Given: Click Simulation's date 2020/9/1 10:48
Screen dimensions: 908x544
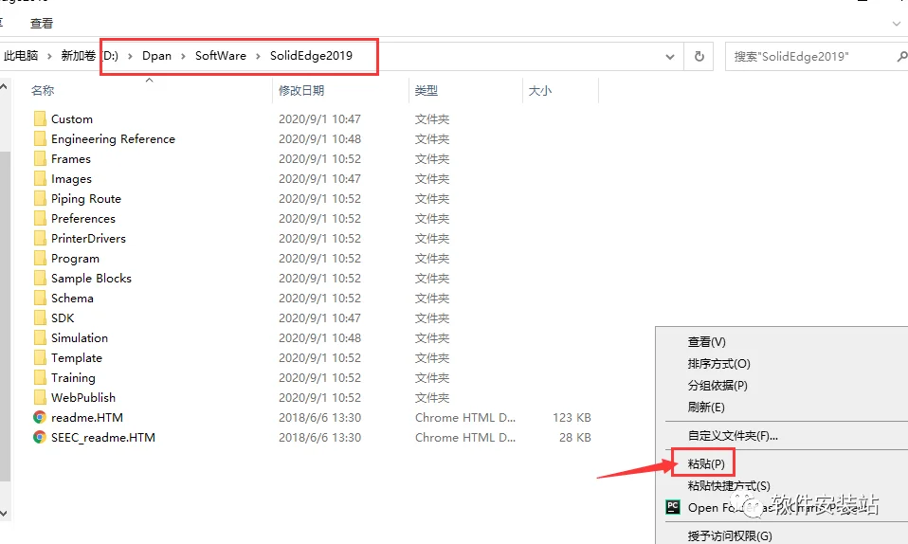Looking at the screenshot, I should click(x=319, y=337).
